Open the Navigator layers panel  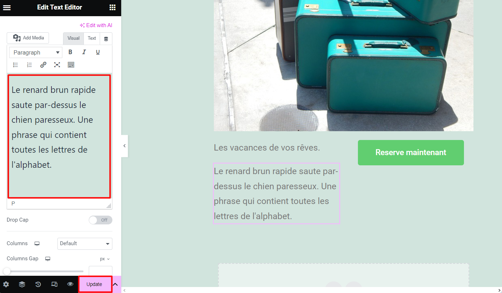click(x=22, y=284)
